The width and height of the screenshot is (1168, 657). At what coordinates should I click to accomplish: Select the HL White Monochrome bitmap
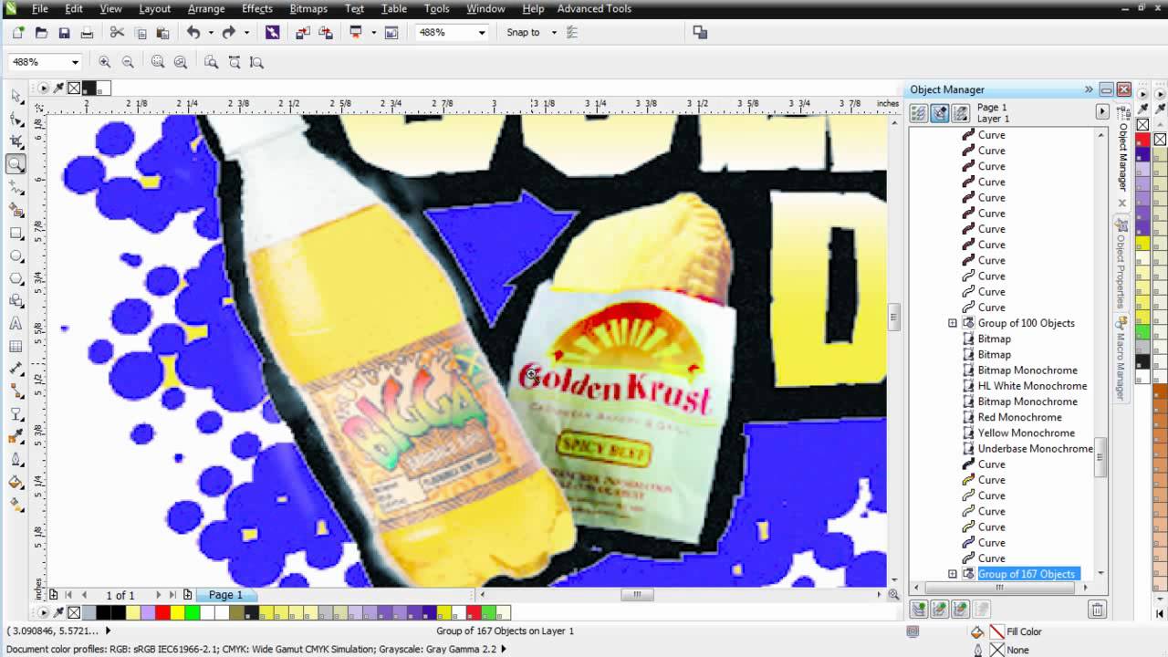tap(1031, 386)
